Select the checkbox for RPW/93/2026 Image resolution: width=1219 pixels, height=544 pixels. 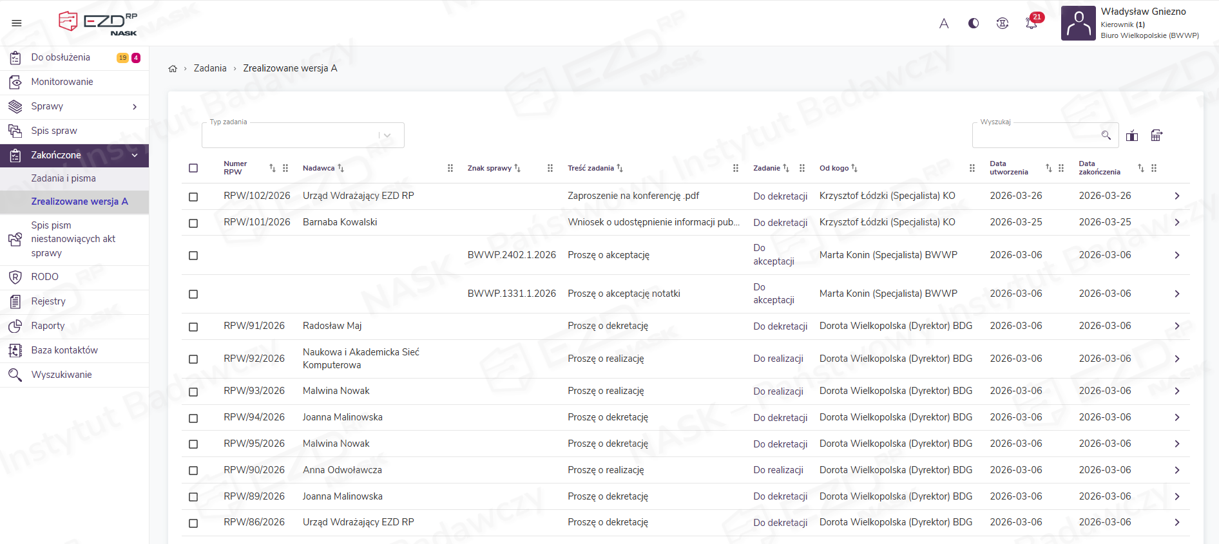pos(193,391)
